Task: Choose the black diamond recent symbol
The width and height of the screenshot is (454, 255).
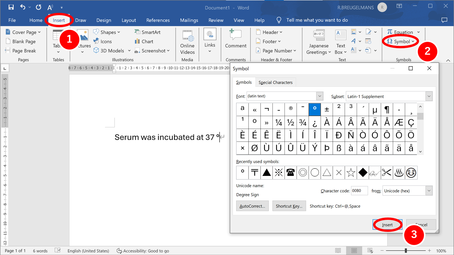Action: coord(363,173)
